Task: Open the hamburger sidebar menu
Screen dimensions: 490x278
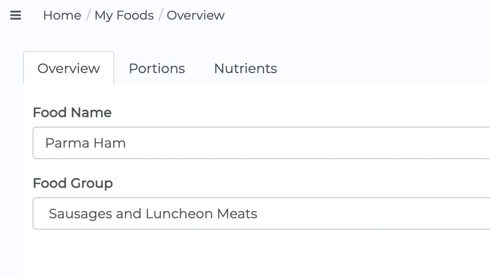Action: [16, 15]
